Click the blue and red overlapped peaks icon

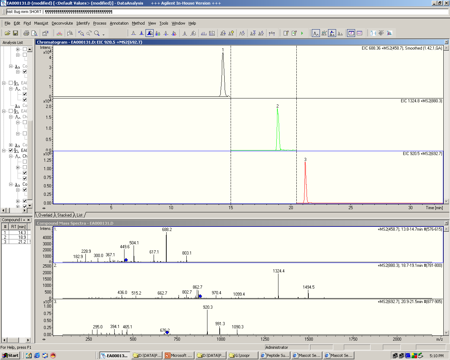coord(174,33)
